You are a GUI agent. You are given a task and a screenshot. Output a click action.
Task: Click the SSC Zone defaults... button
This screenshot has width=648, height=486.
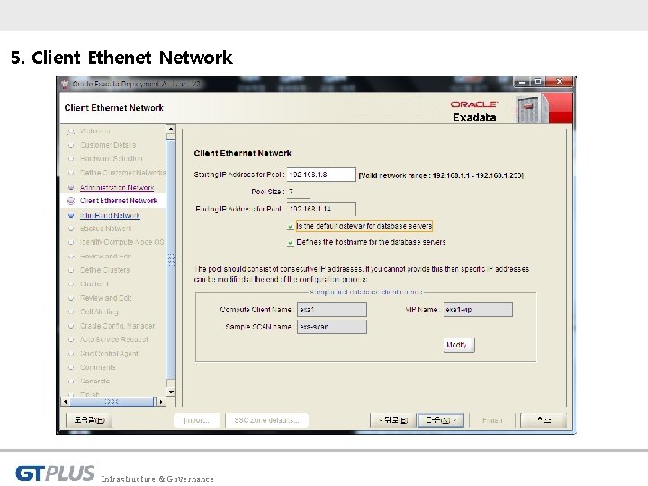pos(266,420)
